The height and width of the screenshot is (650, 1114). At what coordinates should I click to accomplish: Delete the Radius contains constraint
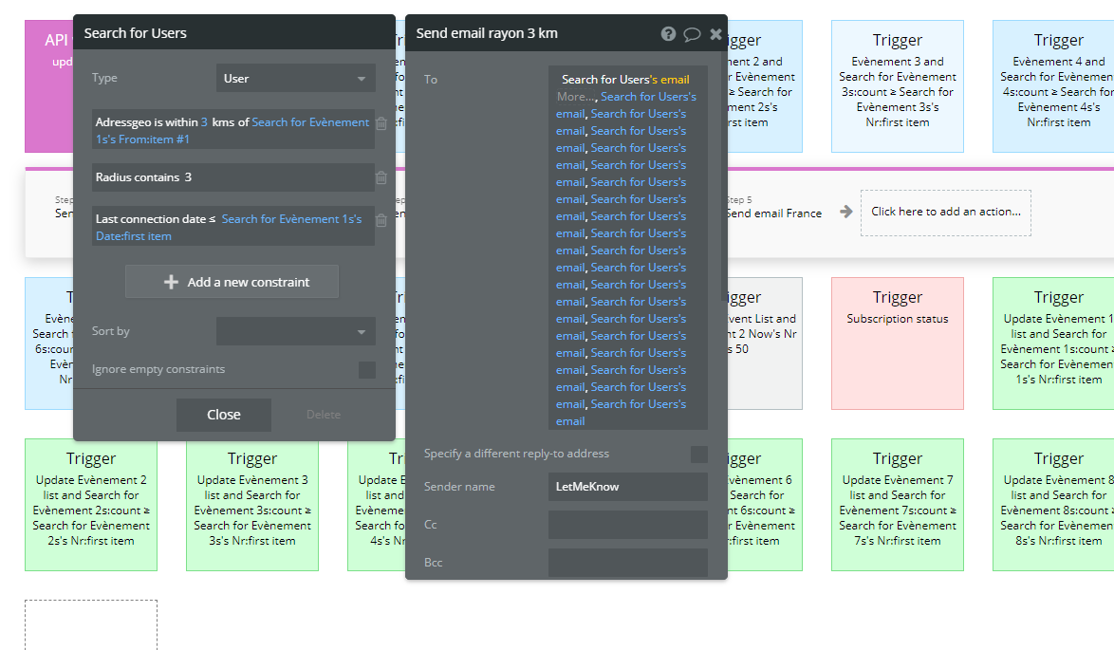[x=381, y=177]
